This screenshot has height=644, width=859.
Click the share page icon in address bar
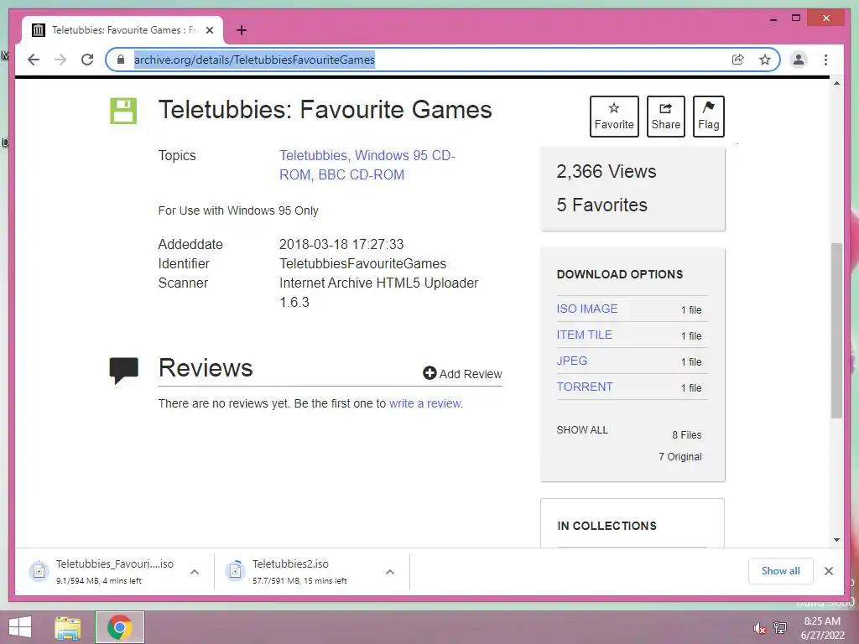tap(738, 60)
